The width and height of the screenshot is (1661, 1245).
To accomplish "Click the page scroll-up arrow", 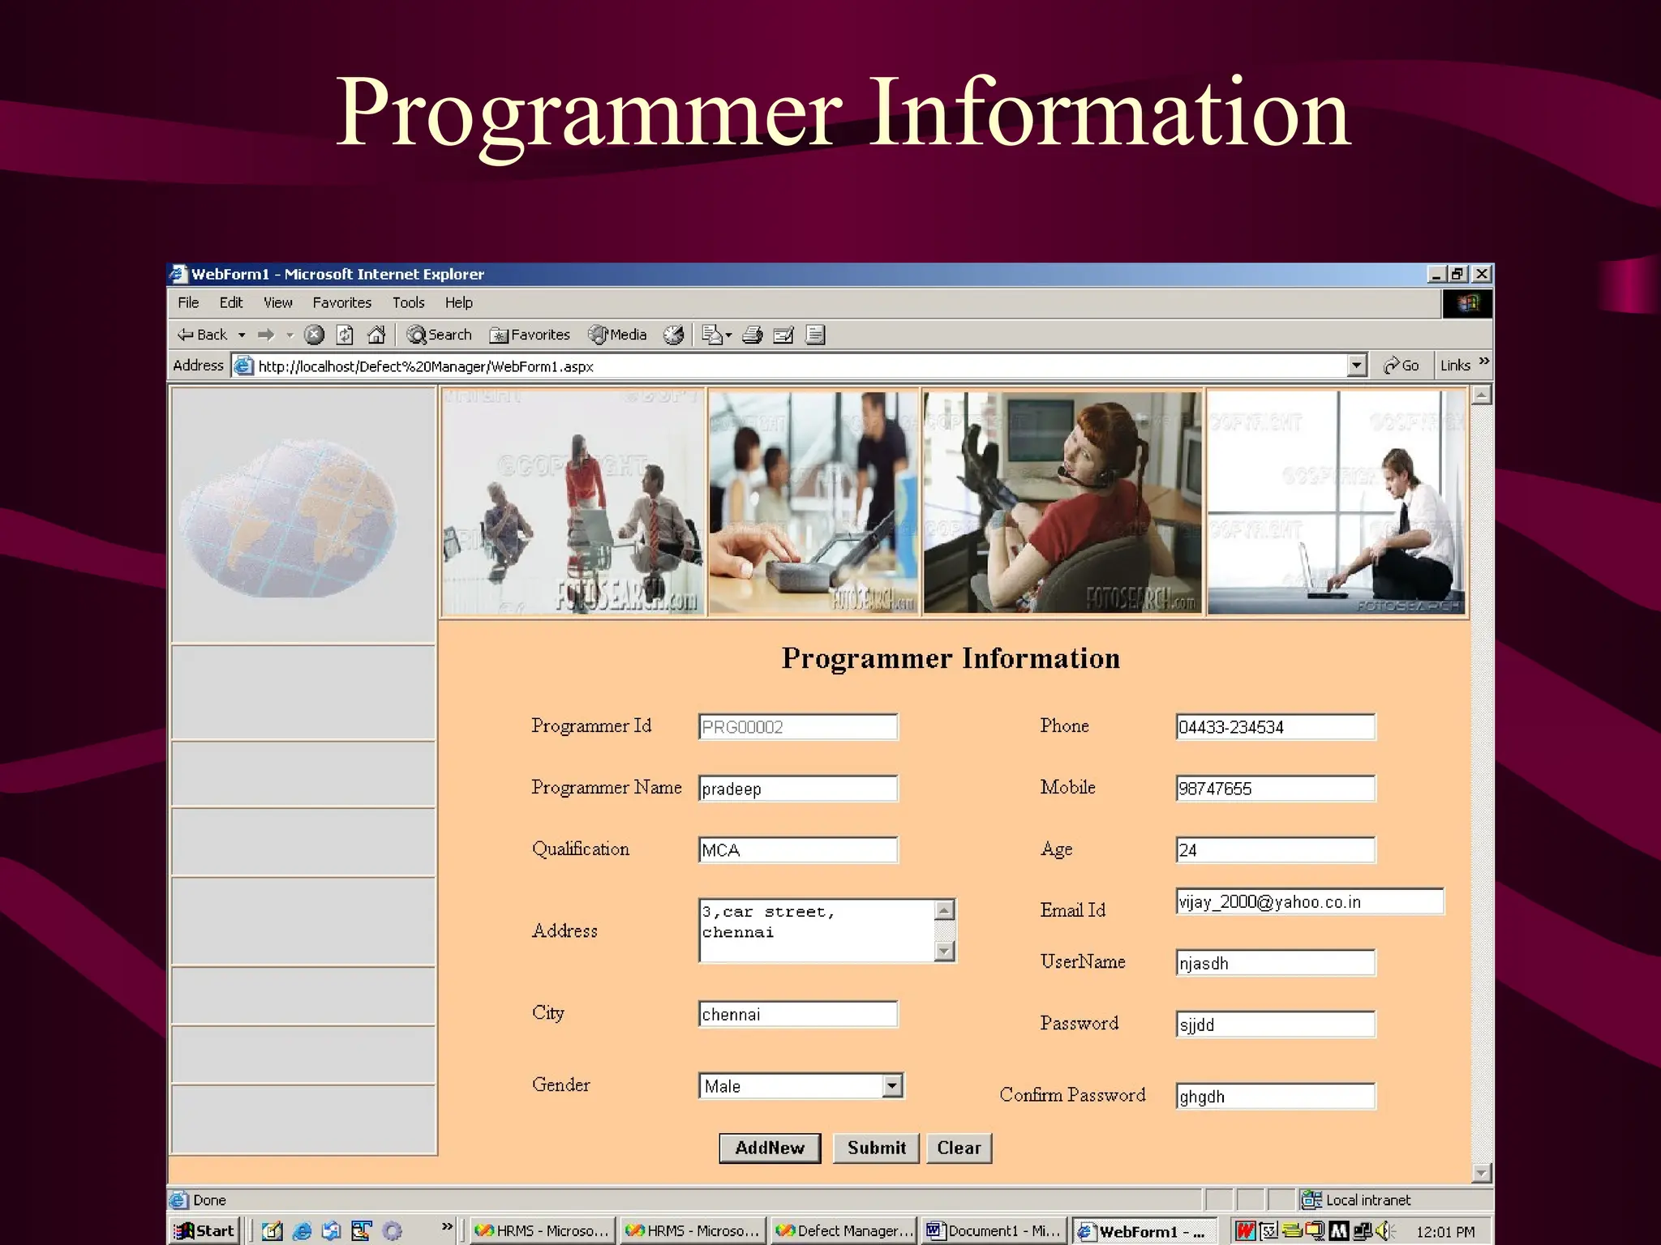I will click(x=1482, y=396).
